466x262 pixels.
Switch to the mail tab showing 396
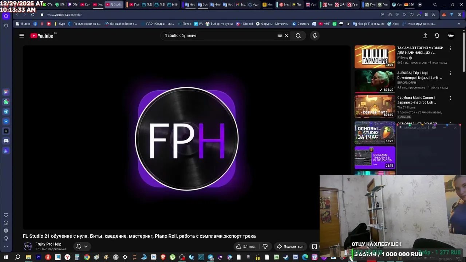(x=409, y=5)
